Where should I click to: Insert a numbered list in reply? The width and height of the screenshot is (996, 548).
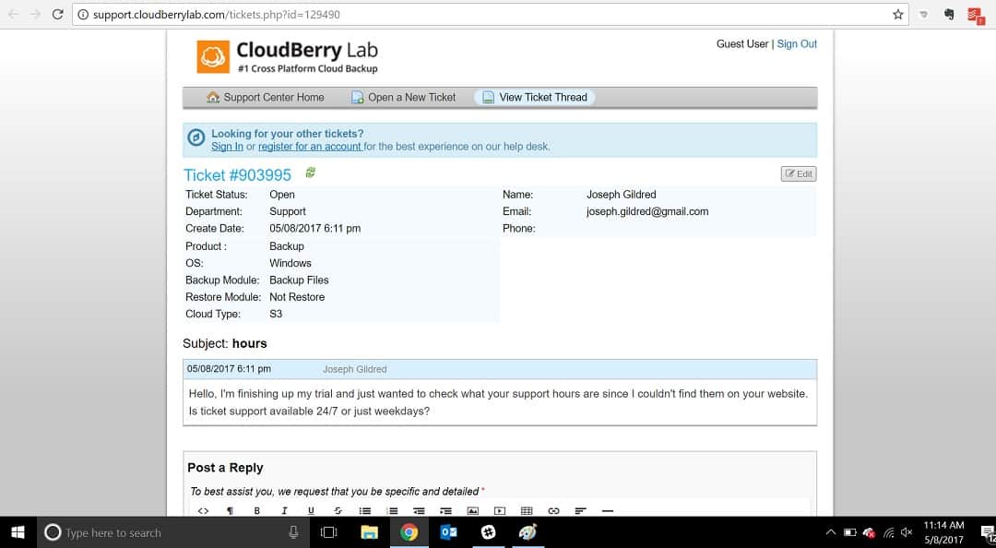(x=392, y=510)
